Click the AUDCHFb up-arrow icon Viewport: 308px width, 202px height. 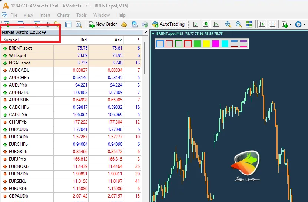(5, 78)
